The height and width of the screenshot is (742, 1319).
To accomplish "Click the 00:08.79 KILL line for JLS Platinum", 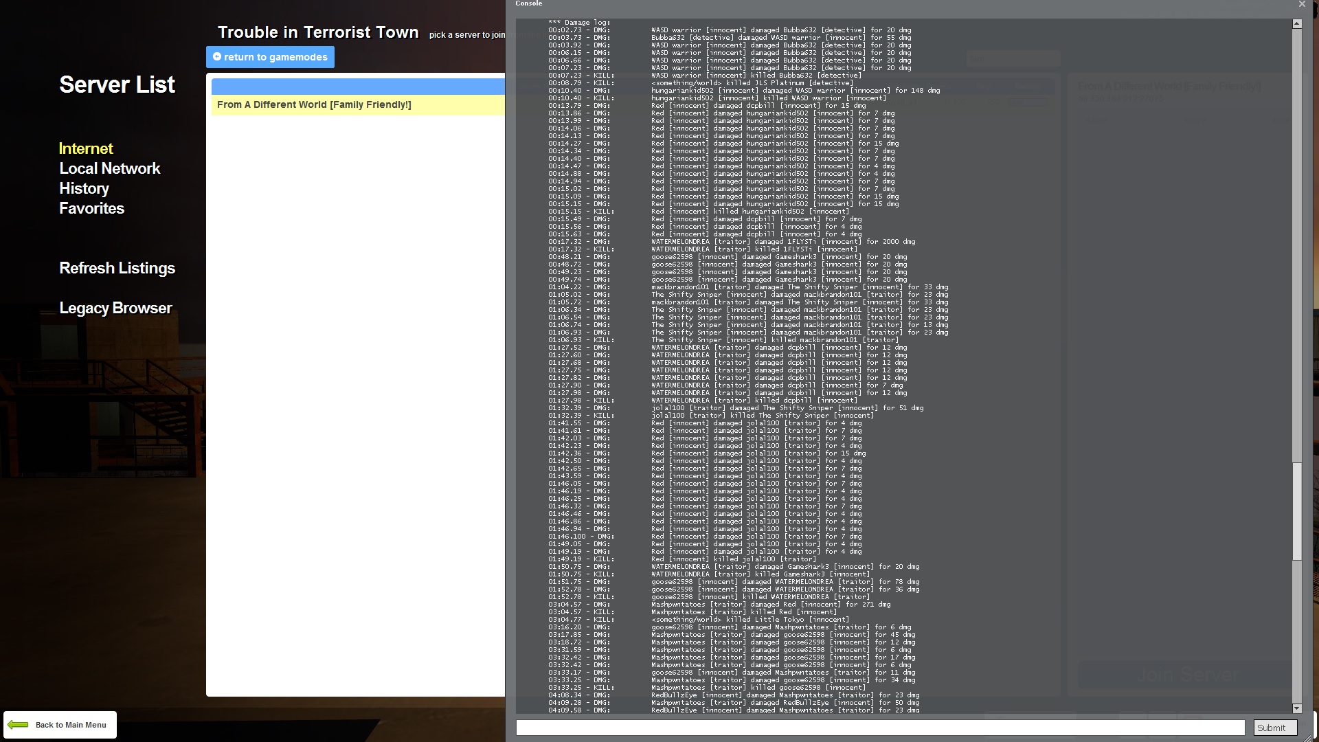I will click(x=701, y=83).
